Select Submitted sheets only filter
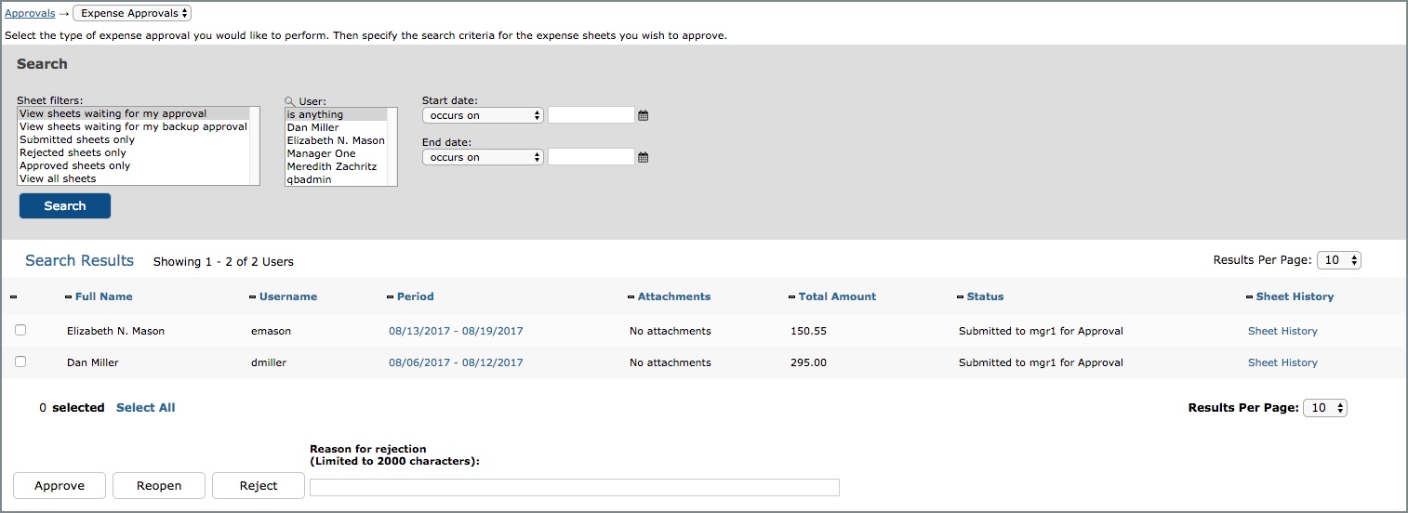Viewport: 1408px width, 513px height. click(x=134, y=139)
